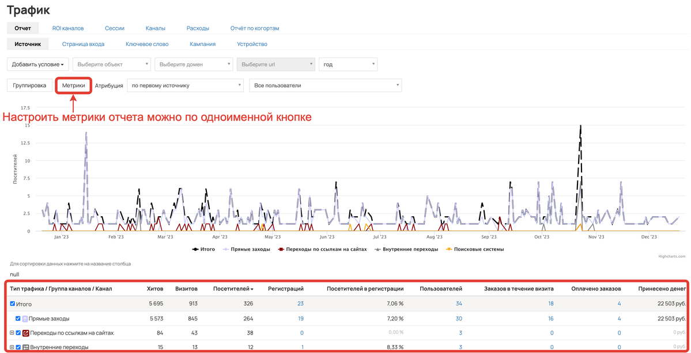Uncheck the Переходы по ссылкам на сайтах checkbox
This screenshot has width=691, height=353.
click(x=18, y=333)
